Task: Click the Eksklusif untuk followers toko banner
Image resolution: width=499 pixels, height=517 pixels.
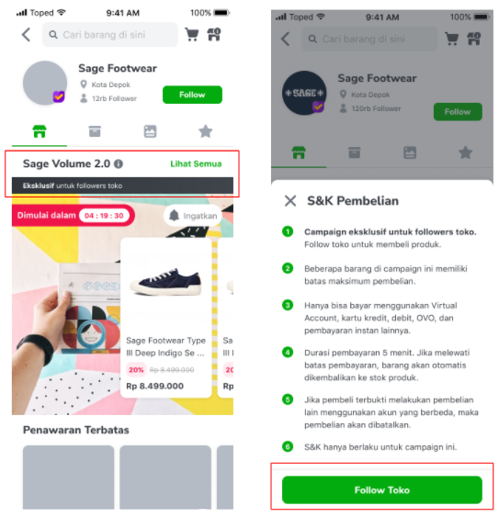Action: (x=122, y=185)
